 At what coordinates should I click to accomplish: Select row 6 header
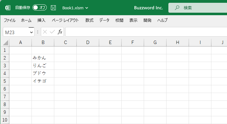click(5, 89)
